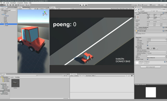Toggle the Local handle button
The height and width of the screenshot is (101, 167).
27,5
